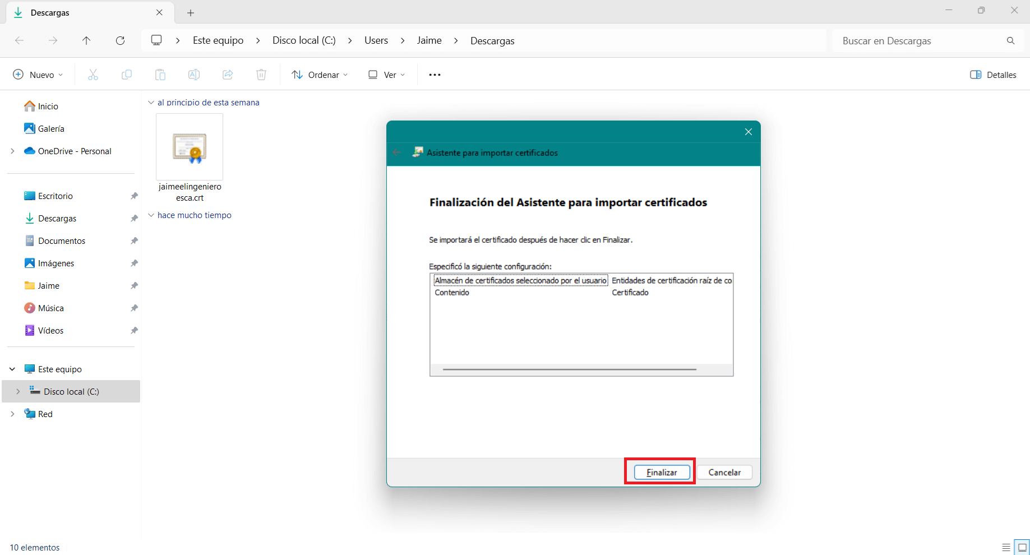Click the horizontal scrollbar in the configuration list
The image size is (1030, 555).
pos(569,369)
